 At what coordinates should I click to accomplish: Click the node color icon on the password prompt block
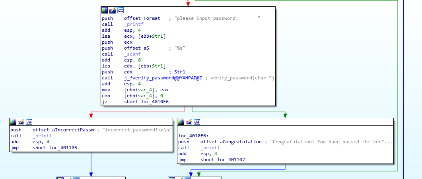click(x=105, y=10)
